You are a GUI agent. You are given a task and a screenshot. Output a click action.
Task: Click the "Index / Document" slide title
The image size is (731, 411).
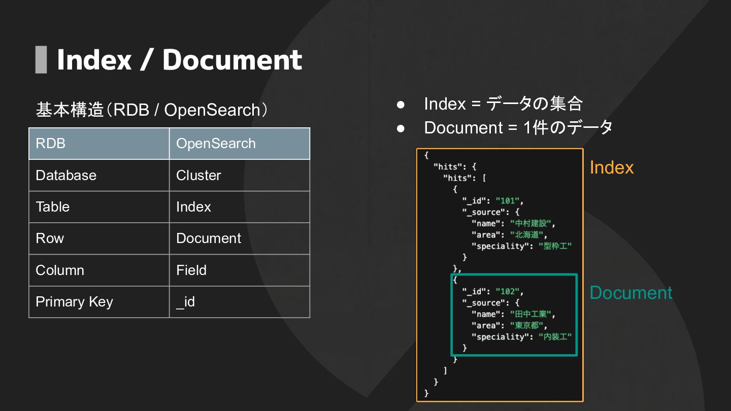[179, 60]
